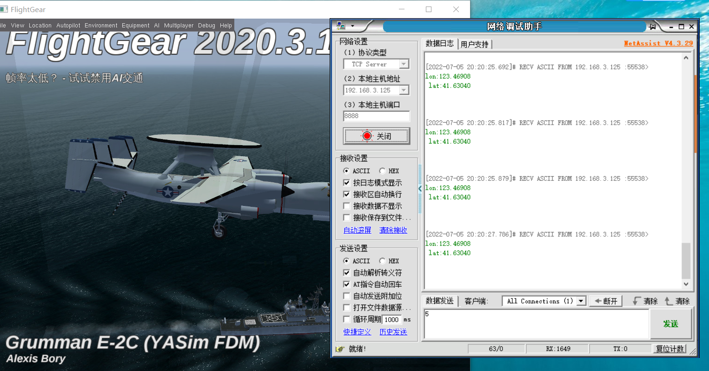Open FlightGear Help menu
This screenshot has height=371, width=709.
point(226,26)
